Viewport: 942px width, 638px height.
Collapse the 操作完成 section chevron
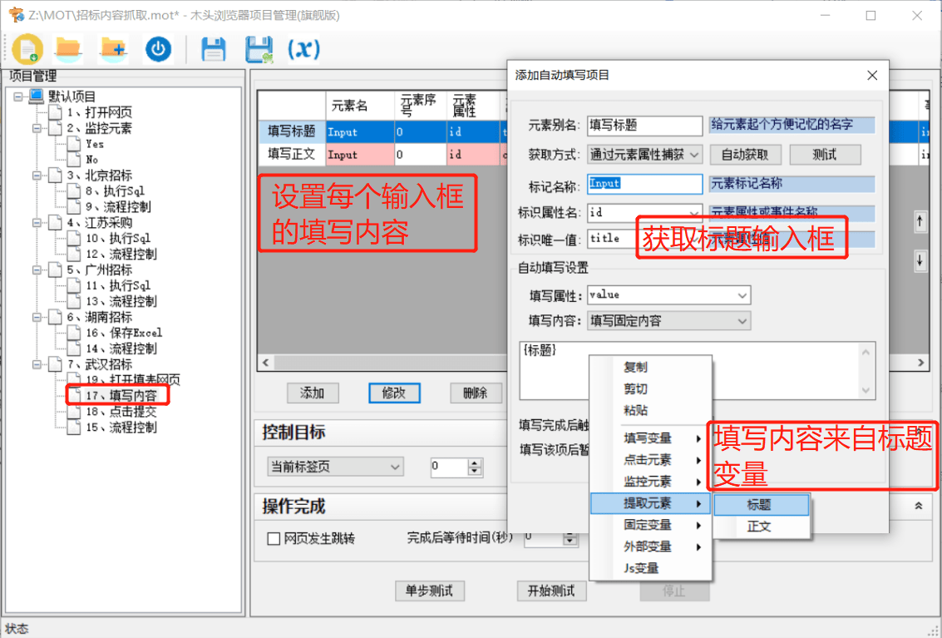(919, 507)
